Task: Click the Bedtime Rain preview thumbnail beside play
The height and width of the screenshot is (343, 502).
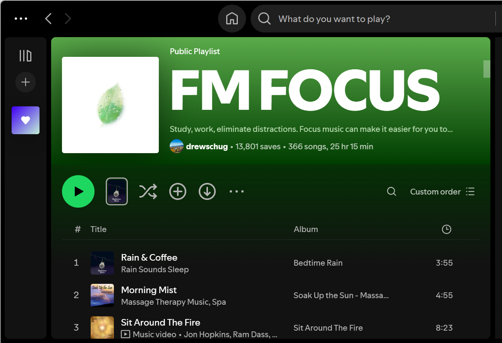Action: [x=117, y=191]
